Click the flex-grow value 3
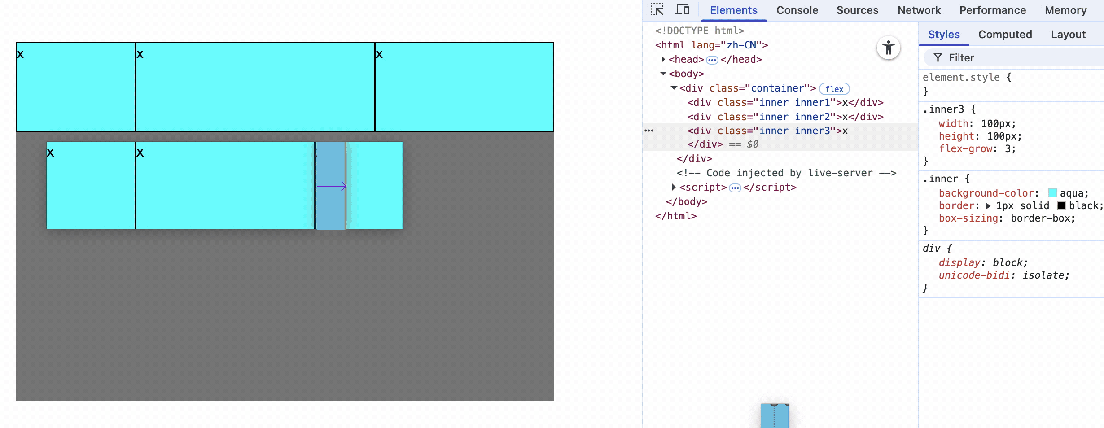The height and width of the screenshot is (428, 1104). pos(1007,148)
